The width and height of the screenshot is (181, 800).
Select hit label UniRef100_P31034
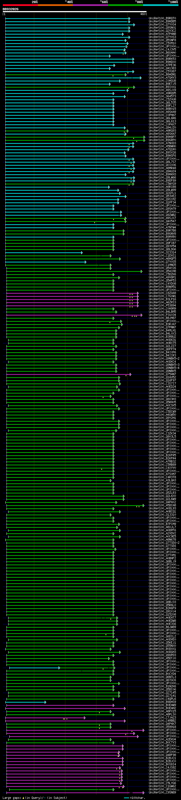162,315
